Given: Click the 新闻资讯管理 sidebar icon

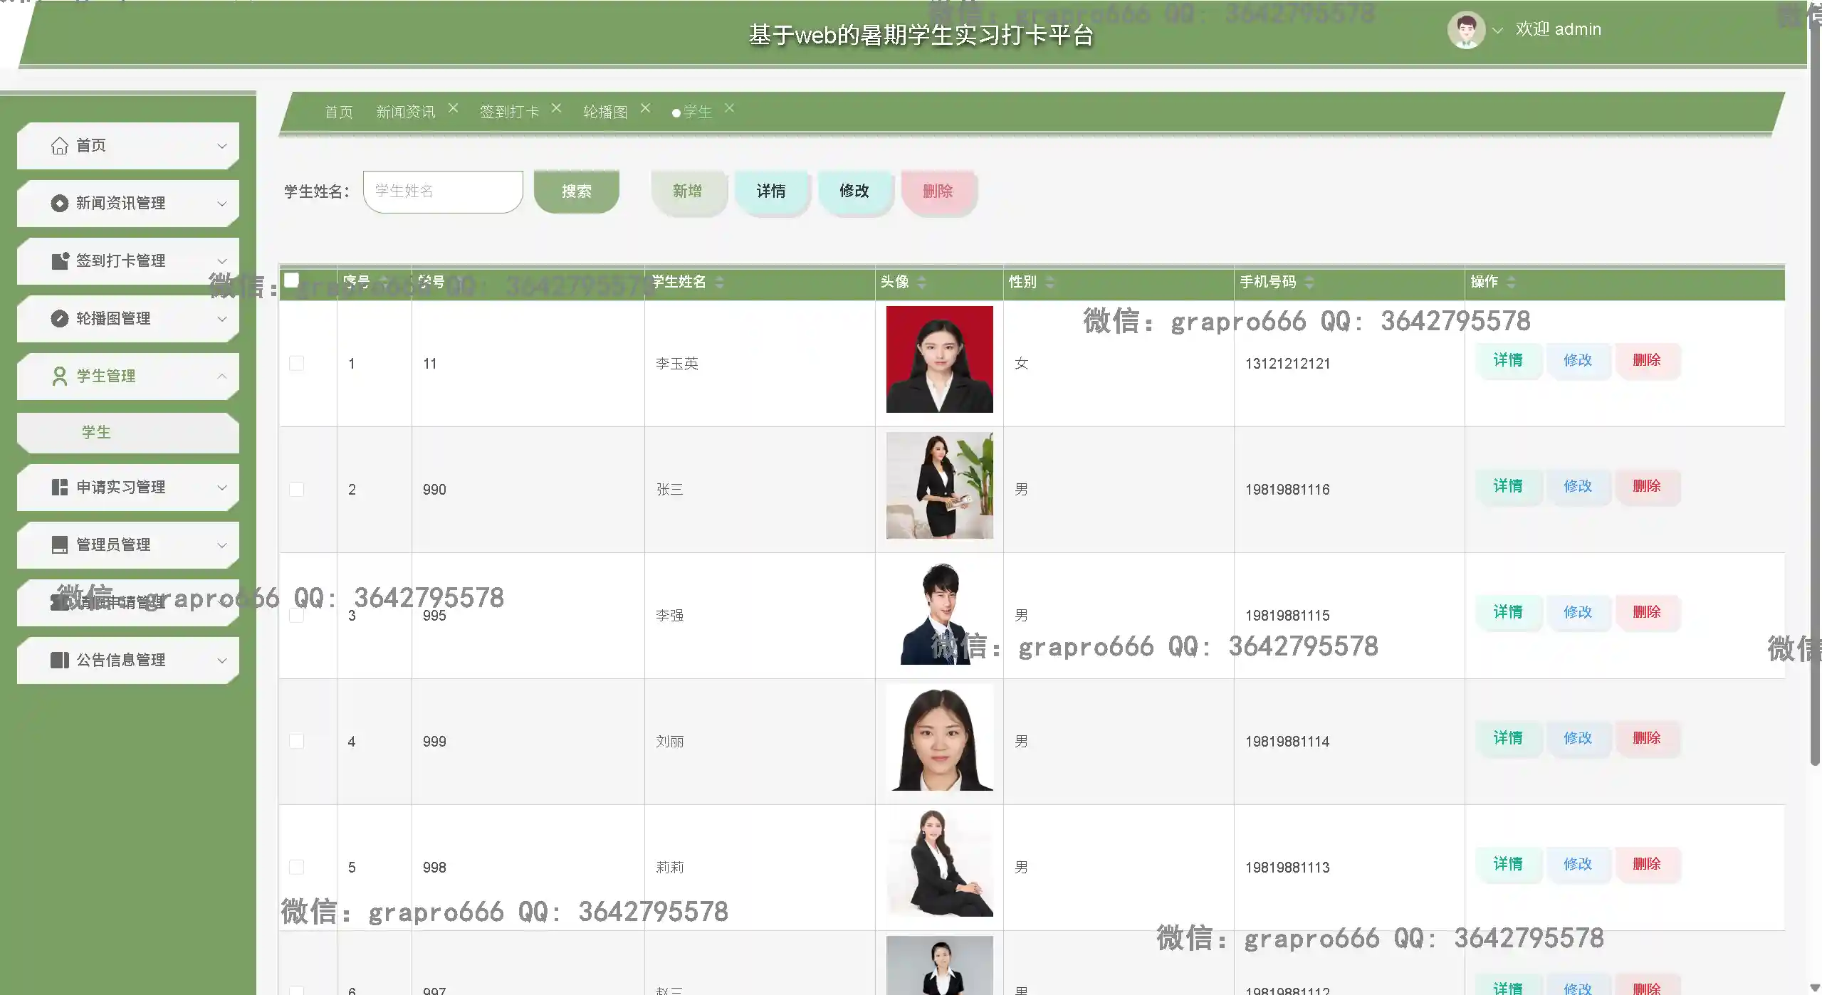Looking at the screenshot, I should [60, 204].
